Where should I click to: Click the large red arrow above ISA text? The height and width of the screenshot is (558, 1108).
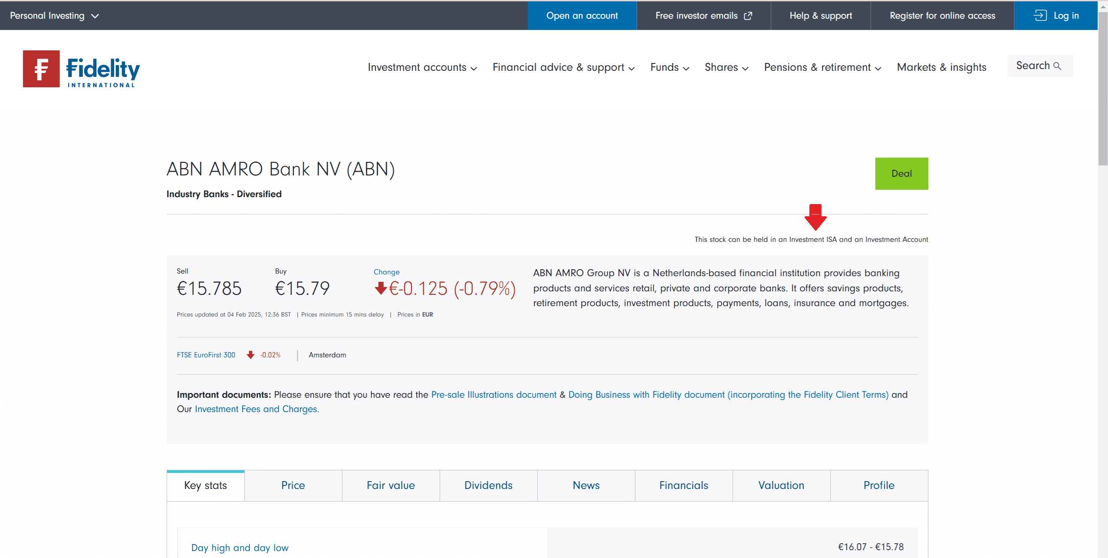815,217
